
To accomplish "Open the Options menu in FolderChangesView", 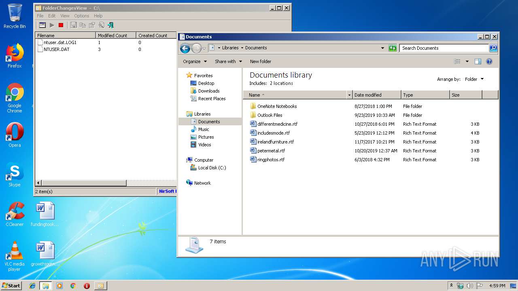I will click(81, 16).
